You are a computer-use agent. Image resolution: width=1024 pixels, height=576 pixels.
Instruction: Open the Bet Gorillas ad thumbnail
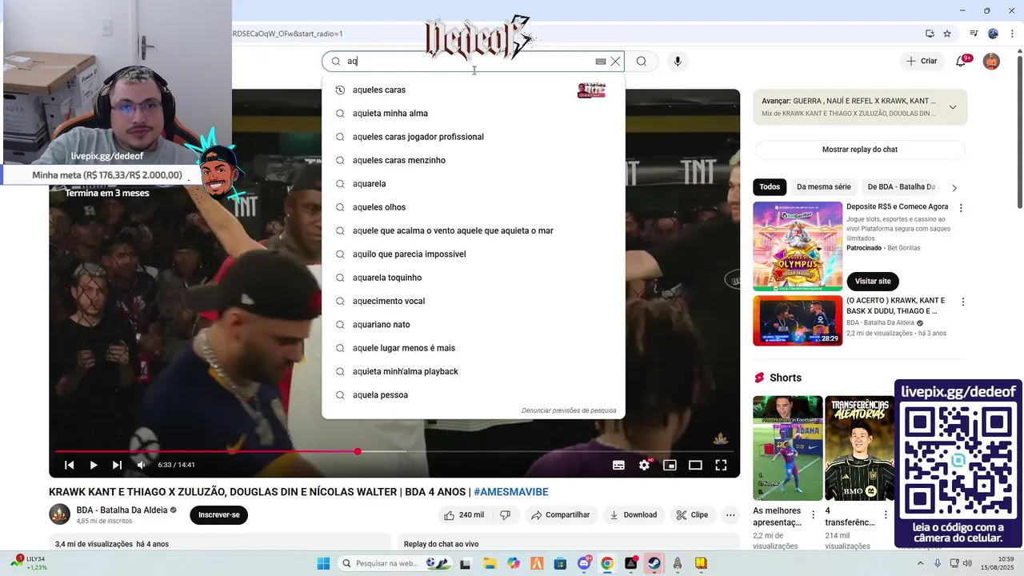point(798,246)
